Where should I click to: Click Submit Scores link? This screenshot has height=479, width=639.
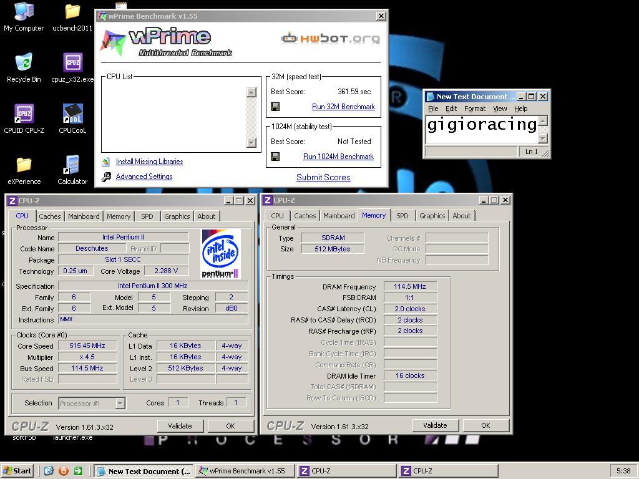pos(323,178)
